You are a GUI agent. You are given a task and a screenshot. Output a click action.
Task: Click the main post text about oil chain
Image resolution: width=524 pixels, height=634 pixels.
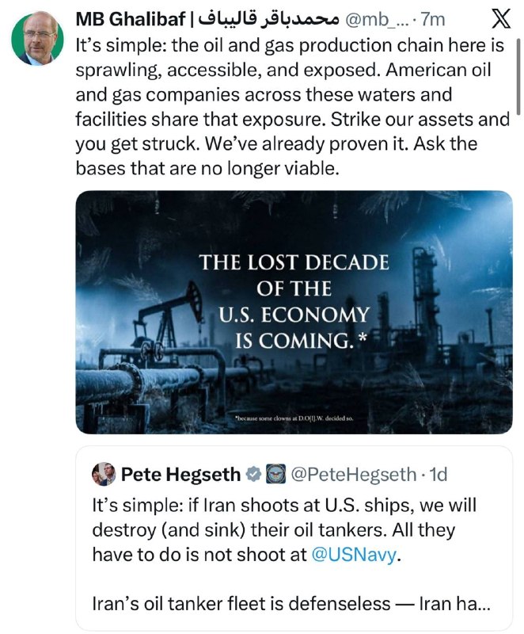[292, 107]
